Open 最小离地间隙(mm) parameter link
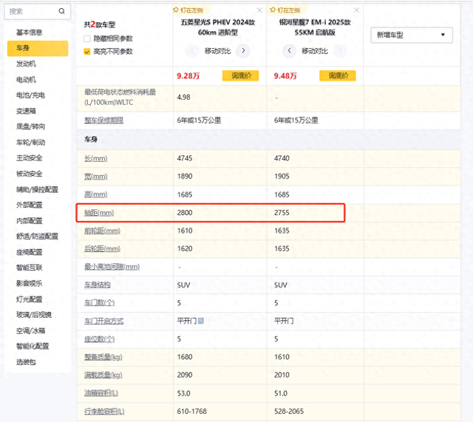The height and width of the screenshot is (422, 473). click(x=112, y=267)
